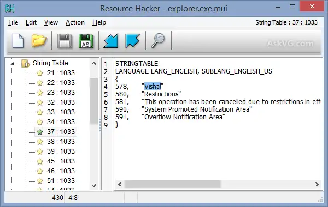Click the RH application logo icon
The height and width of the screenshot is (207, 328).
[10, 9]
